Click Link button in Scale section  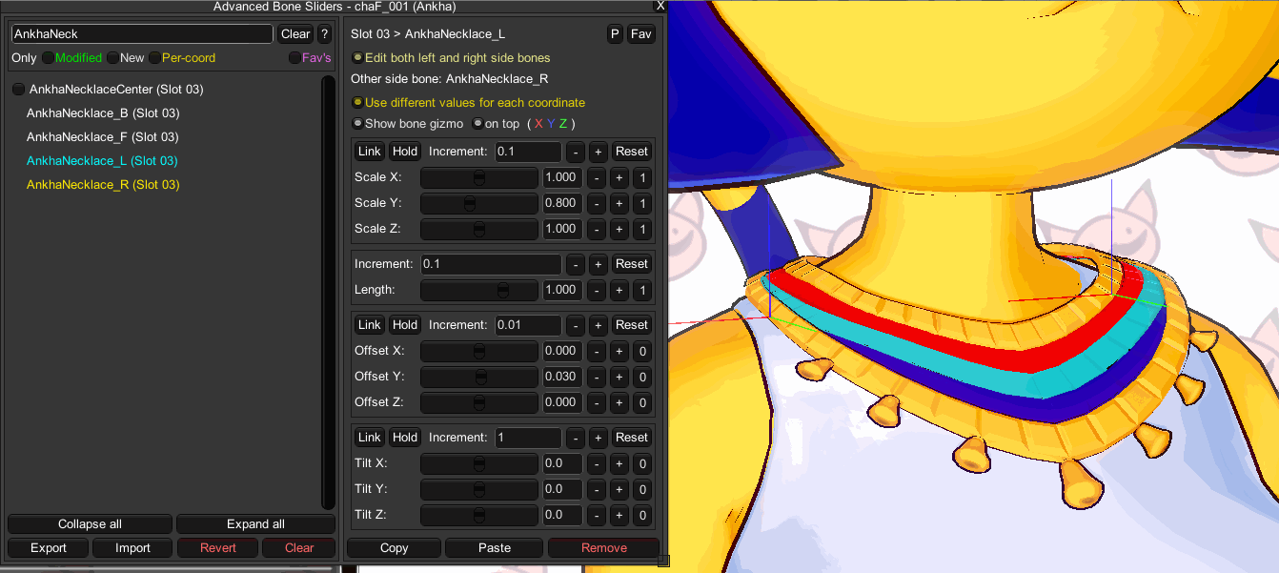(x=370, y=152)
